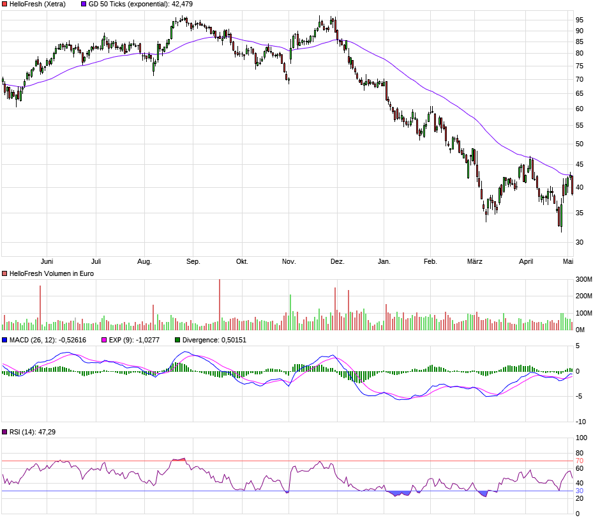Screen dimensions: 600x520
Task: Select the 'HelloFresh (Xetra)' legend text
Action: pos(38,4)
